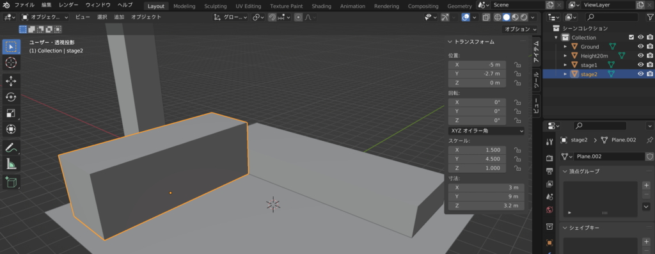Pick the Annotate pencil tool
This screenshot has height=254, width=655.
[x=11, y=147]
